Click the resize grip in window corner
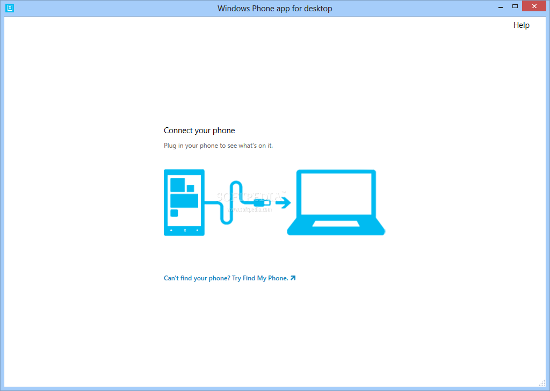550x391 pixels. (x=542, y=382)
